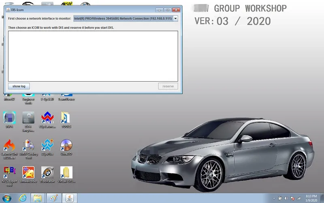The width and height of the screenshot is (324, 203).
Task: Click the show log button
Action: [19, 86]
